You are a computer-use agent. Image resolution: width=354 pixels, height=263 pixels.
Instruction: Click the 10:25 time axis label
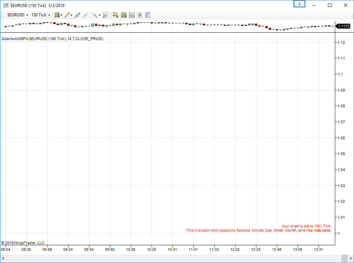click(152, 249)
